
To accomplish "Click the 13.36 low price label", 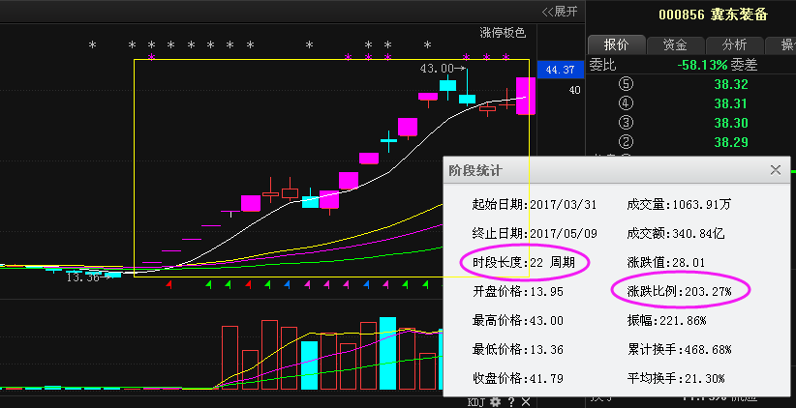I will 81,277.
